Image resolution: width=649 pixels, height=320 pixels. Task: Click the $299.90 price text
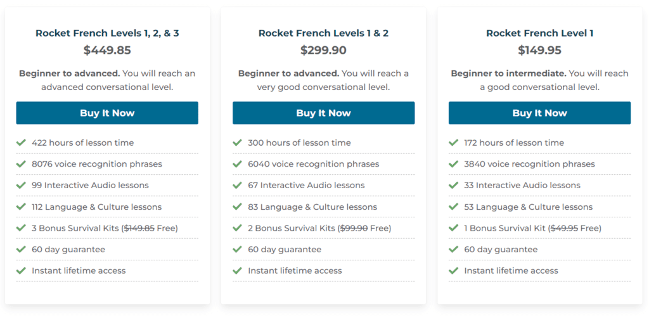coord(323,50)
